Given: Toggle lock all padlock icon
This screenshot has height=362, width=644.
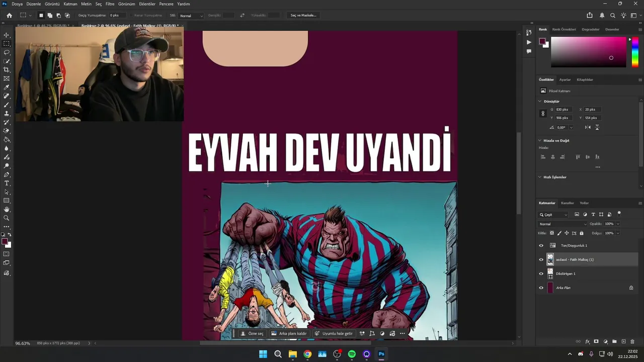Looking at the screenshot, I should click(582, 233).
